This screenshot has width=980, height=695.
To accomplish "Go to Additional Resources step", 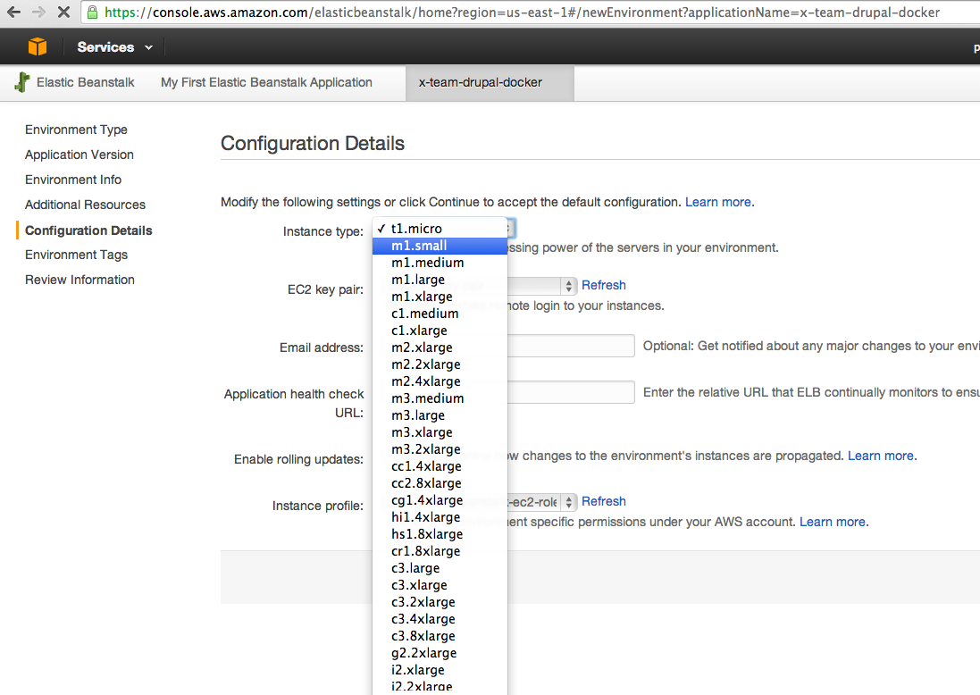I will pyautogui.click(x=85, y=205).
